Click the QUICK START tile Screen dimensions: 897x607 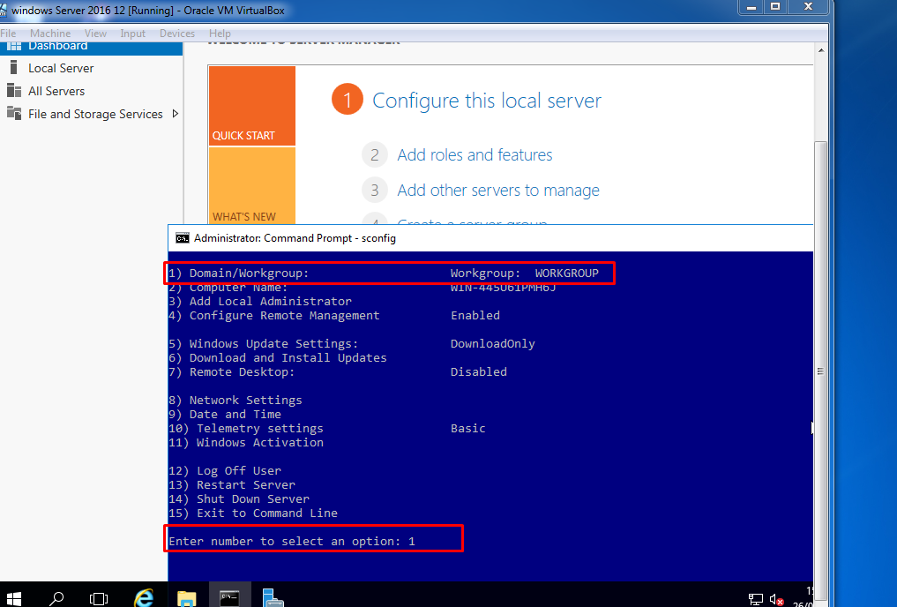coord(251,106)
